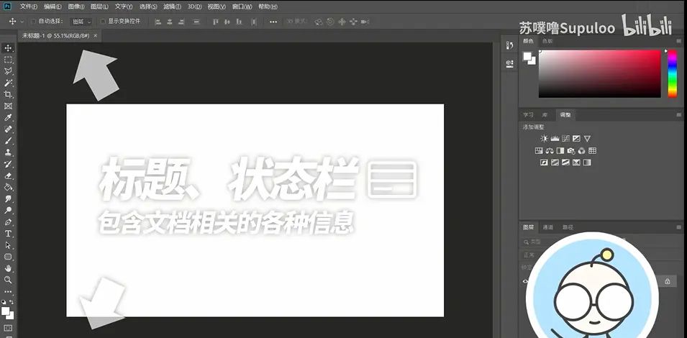
Task: Open the Color panel flyout menu
Action: [678, 41]
